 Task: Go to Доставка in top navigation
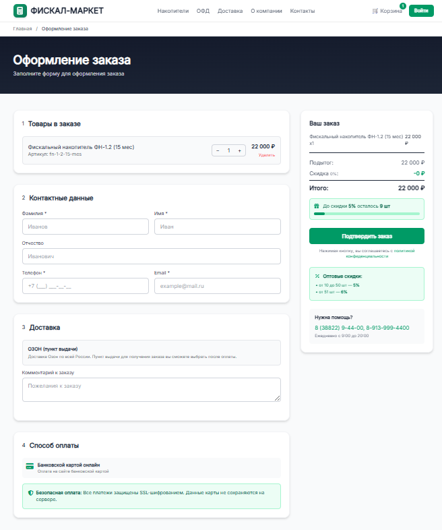[230, 11]
